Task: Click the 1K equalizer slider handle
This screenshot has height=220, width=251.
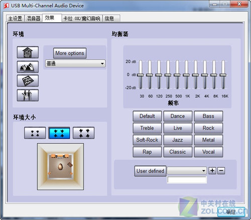Action: [x=186, y=75]
